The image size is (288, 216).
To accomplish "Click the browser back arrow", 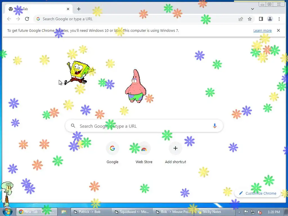I will coord(9,19).
